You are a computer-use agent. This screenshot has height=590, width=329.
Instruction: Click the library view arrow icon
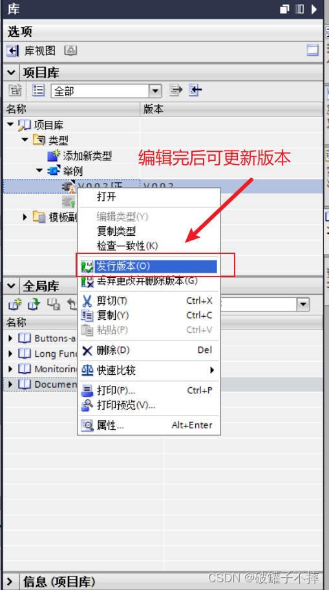coord(12,50)
